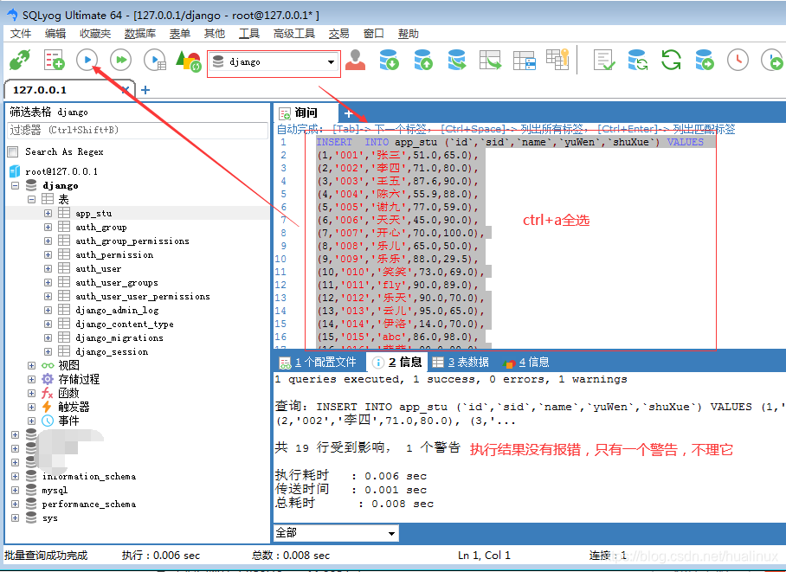Select the django_content_type table
This screenshot has height=572, width=786.
(125, 325)
